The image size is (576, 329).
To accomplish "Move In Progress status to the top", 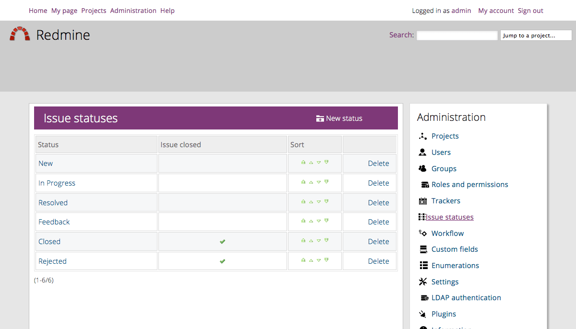I will tap(303, 182).
